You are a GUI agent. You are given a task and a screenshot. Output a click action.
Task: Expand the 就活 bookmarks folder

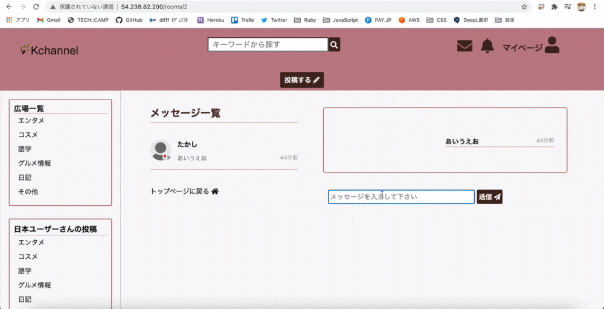click(504, 20)
